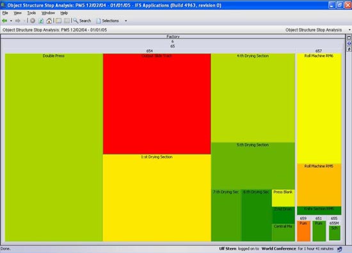This screenshot has height=253, width=352.
Task: Select the 4:th Drying Section block
Action: click(x=253, y=98)
